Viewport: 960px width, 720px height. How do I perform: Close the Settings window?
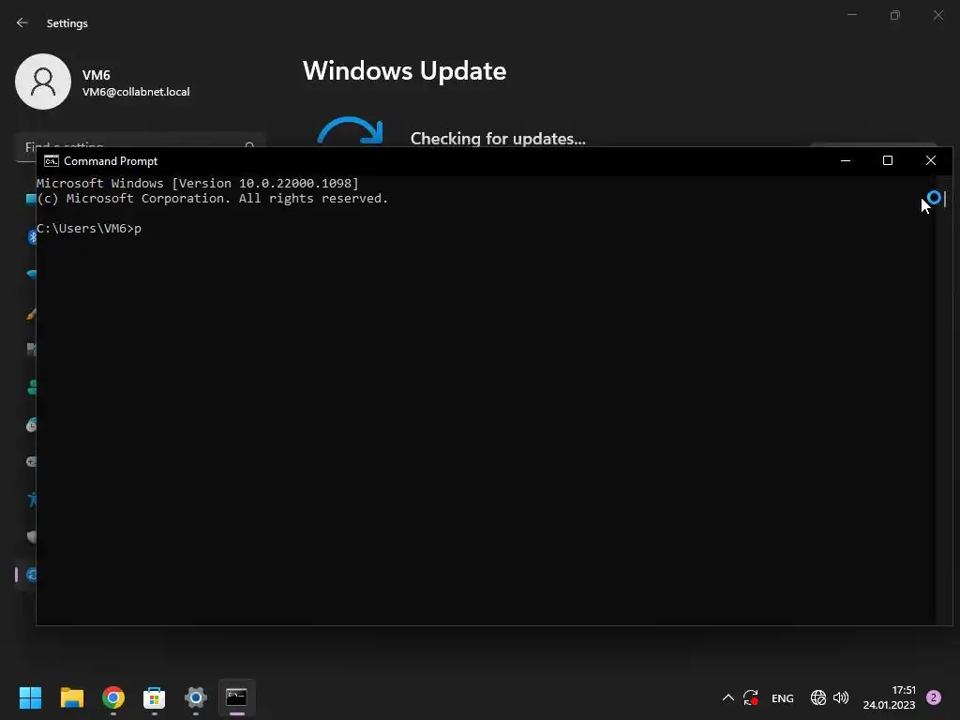pyautogui.click(x=937, y=15)
